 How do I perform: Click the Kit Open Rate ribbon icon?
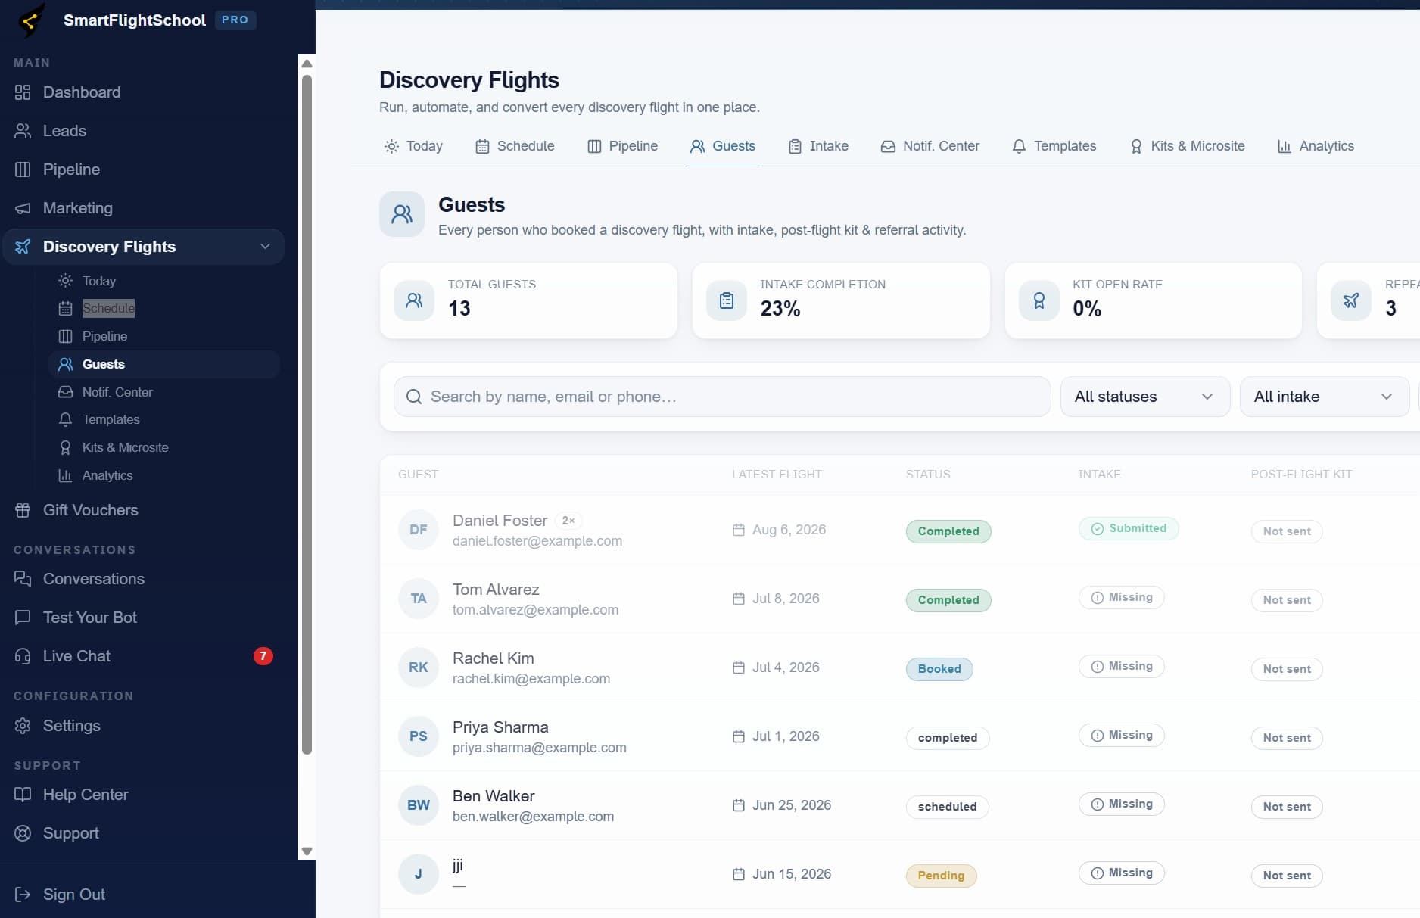click(x=1039, y=300)
